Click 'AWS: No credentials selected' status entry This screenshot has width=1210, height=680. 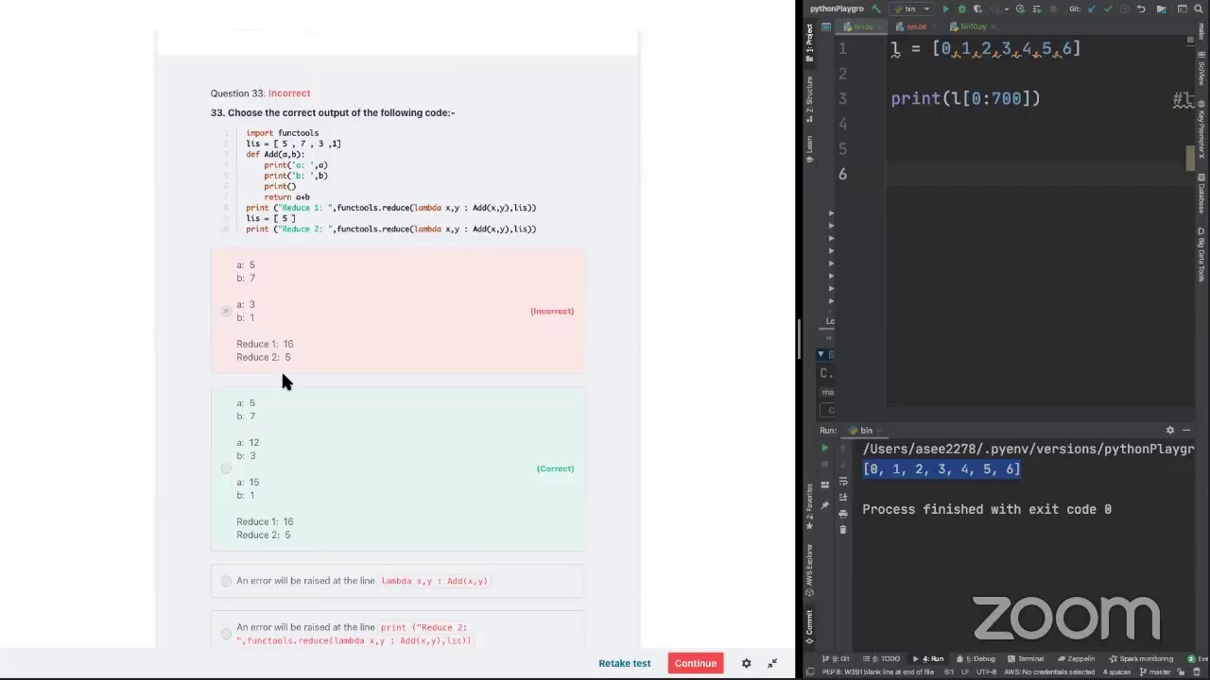(1049, 671)
